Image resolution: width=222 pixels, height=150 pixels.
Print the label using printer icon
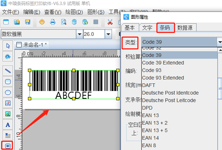[x=52, y=22]
